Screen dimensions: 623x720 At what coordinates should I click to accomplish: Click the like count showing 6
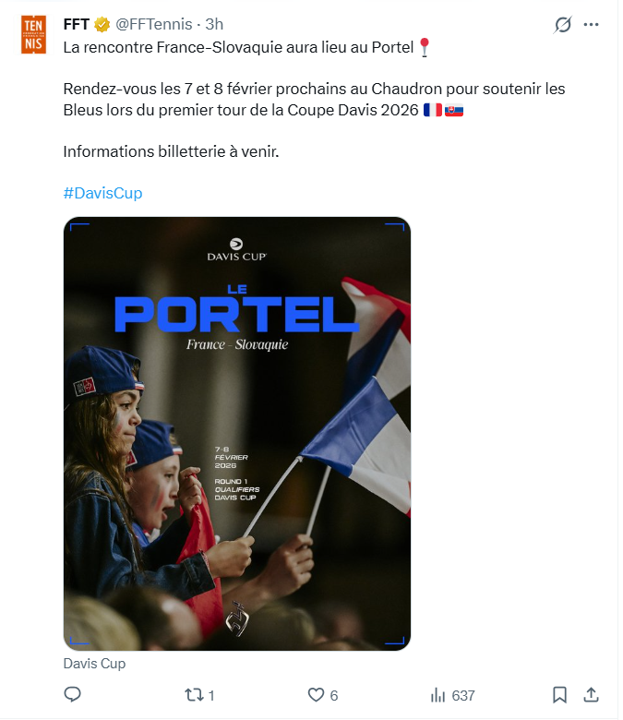pyautogui.click(x=334, y=695)
